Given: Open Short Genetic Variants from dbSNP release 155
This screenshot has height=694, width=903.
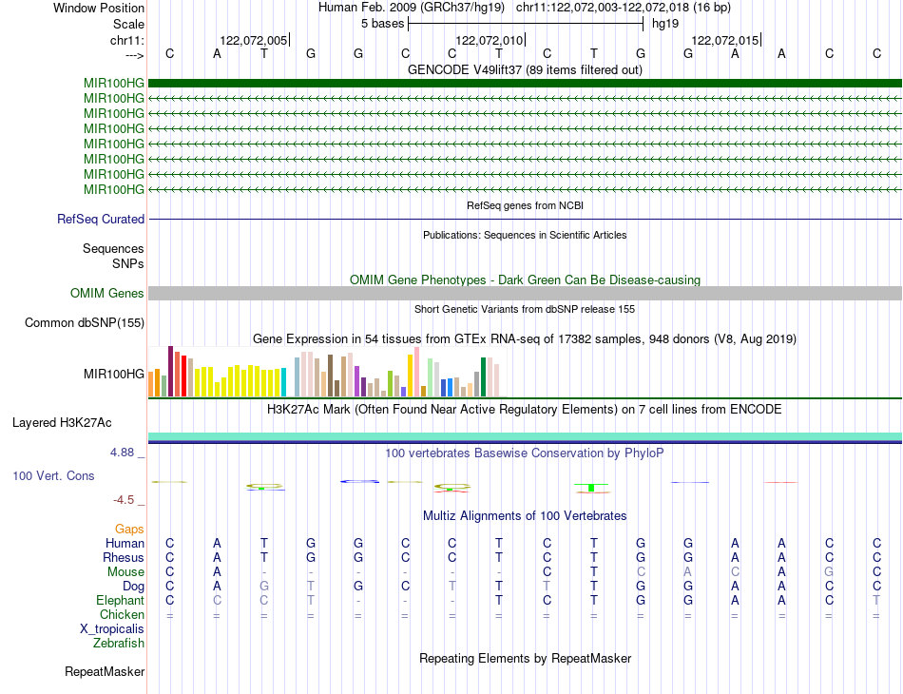Looking at the screenshot, I should [x=525, y=309].
